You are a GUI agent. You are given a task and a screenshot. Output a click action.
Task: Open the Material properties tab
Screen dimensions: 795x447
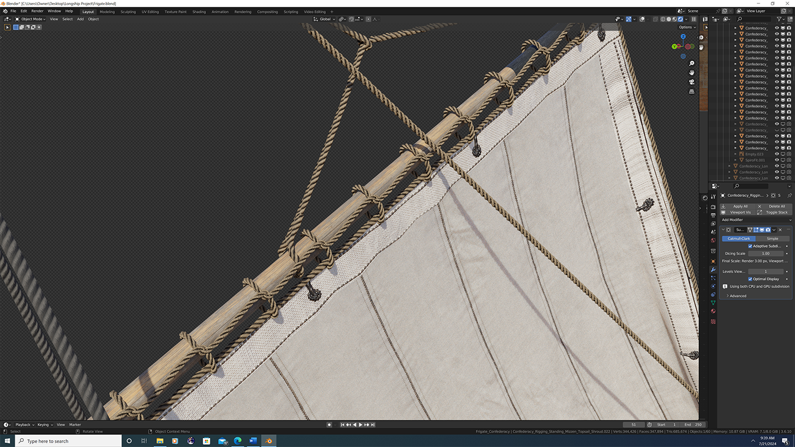click(713, 311)
